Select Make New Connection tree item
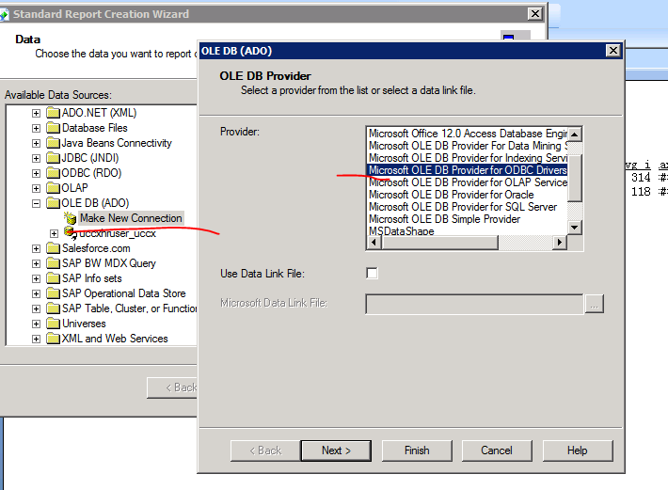 coord(131,218)
